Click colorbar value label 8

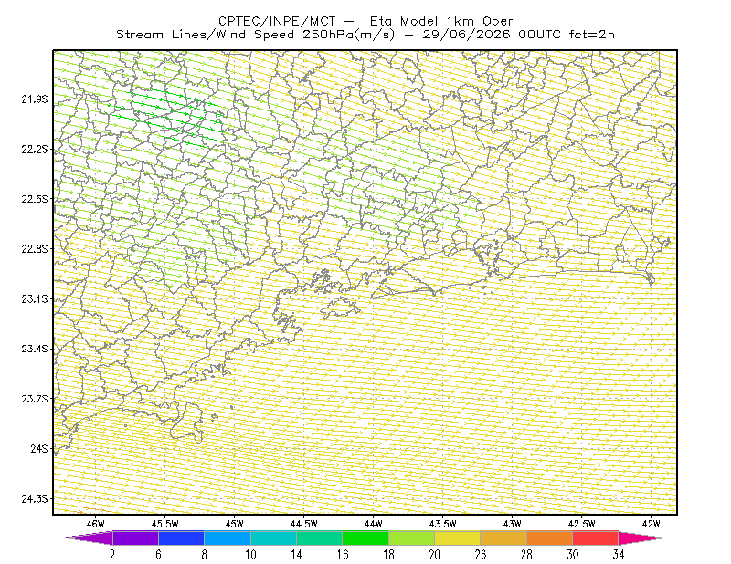(204, 555)
